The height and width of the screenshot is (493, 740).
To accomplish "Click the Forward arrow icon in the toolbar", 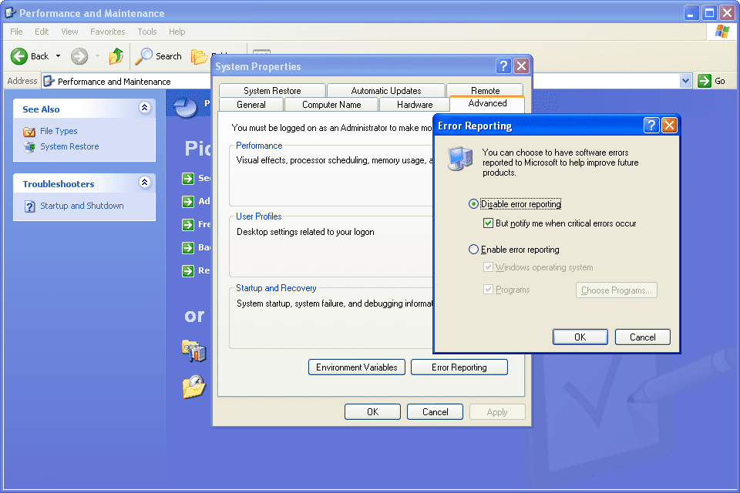I will (x=79, y=56).
